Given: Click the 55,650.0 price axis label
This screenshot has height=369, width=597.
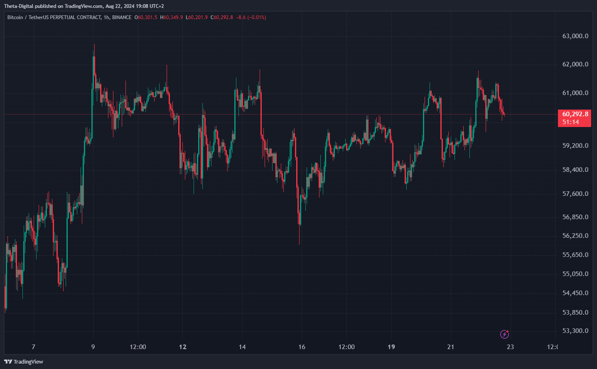Looking at the screenshot, I should [x=575, y=255].
